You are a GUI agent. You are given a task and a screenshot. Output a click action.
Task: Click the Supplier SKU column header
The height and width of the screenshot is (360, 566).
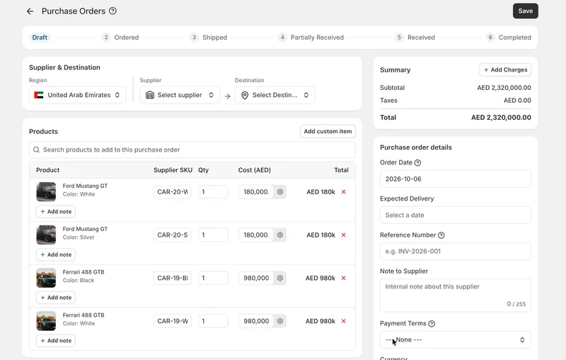(x=173, y=170)
